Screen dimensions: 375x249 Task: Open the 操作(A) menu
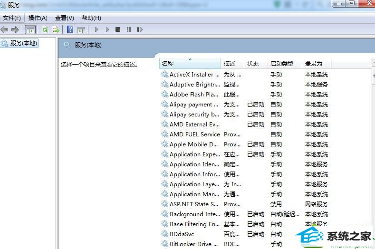click(38, 18)
